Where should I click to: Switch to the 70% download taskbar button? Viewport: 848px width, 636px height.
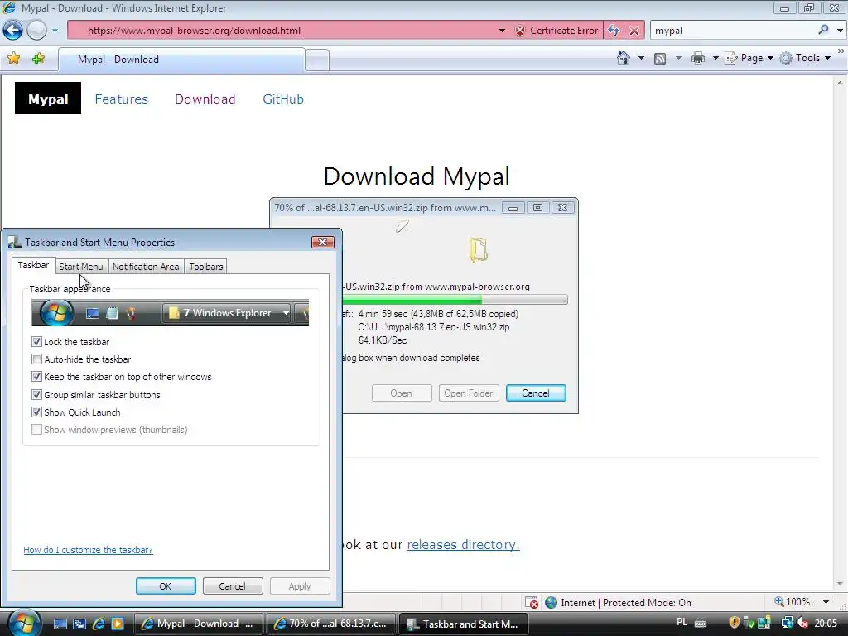(330, 624)
